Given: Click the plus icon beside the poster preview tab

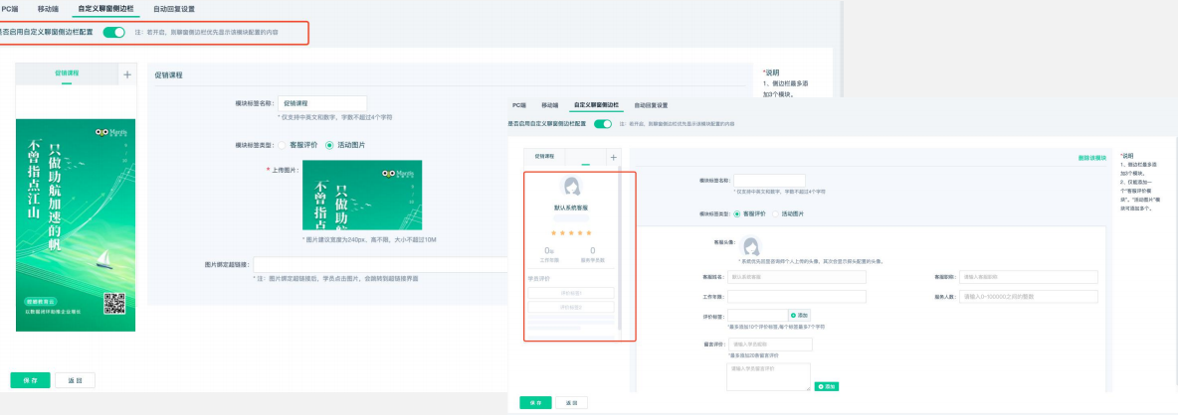Looking at the screenshot, I should coord(126,74).
